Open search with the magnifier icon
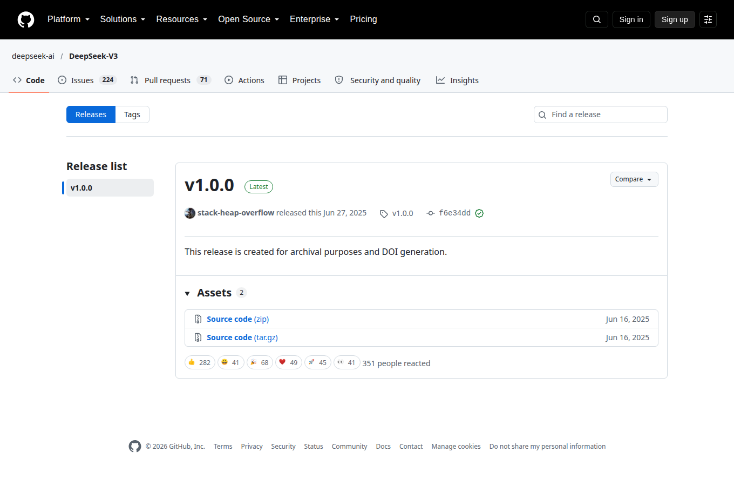The width and height of the screenshot is (734, 486). 597,19
